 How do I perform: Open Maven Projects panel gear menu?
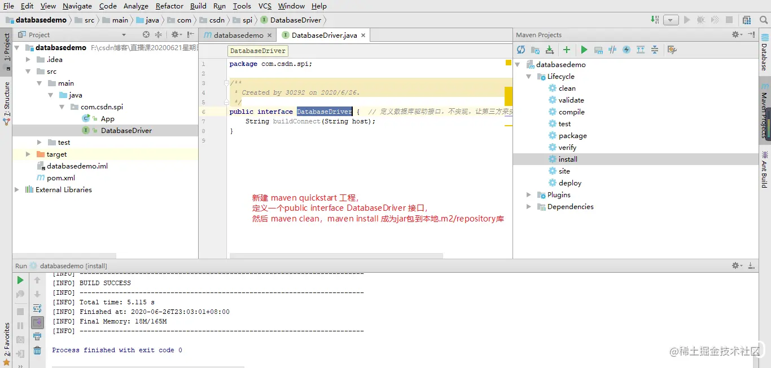(737, 34)
